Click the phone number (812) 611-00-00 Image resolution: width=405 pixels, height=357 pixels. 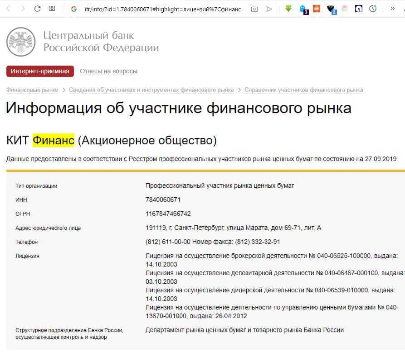click(168, 242)
